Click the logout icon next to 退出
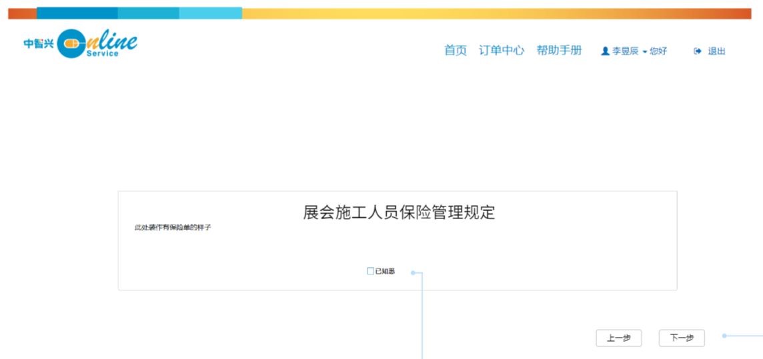This screenshot has width=763, height=359. pyautogui.click(x=698, y=51)
